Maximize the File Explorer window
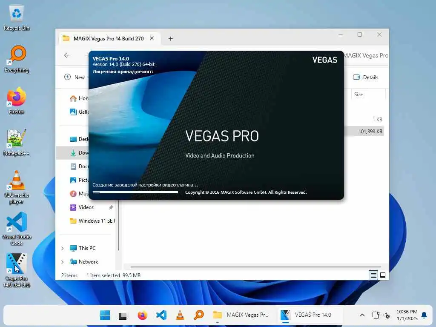The image size is (436, 327). pos(359,35)
